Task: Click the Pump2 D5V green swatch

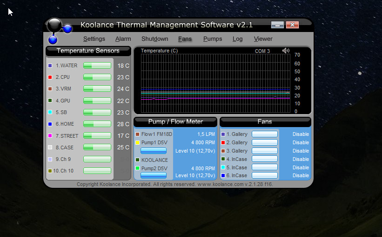Action: click(x=137, y=168)
